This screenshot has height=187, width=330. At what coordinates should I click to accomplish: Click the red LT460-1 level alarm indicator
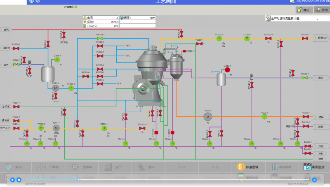tap(227, 70)
